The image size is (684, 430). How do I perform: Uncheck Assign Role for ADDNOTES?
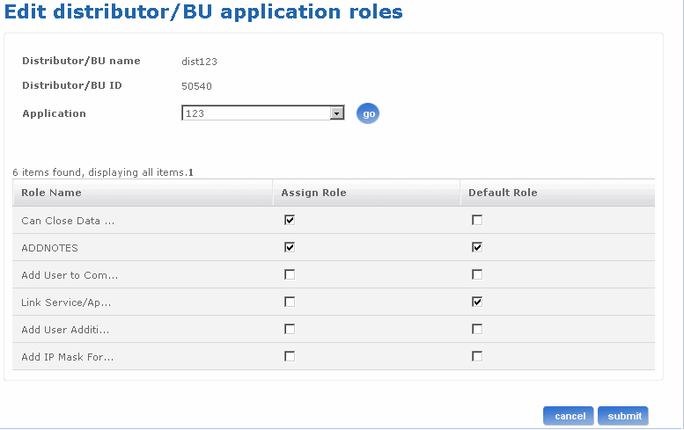tap(290, 247)
